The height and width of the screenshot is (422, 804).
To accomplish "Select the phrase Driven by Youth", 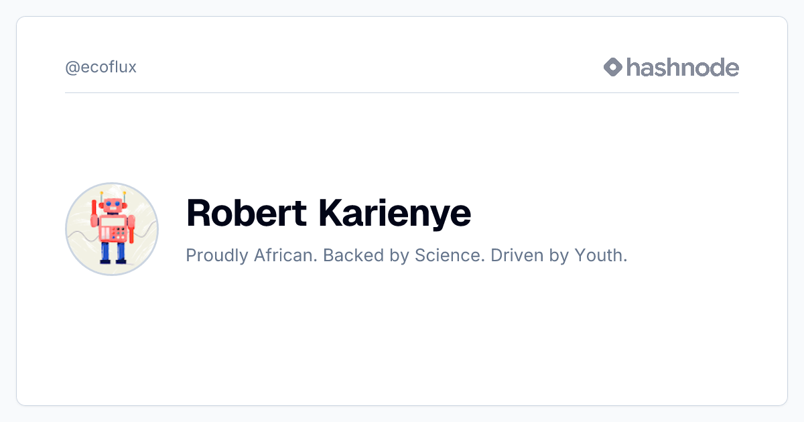I will 559,256.
